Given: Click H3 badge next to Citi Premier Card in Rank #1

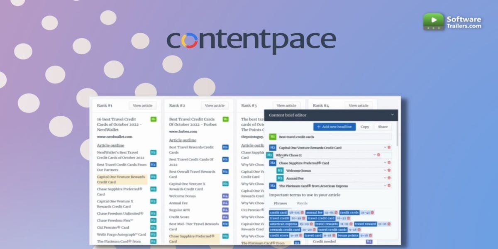Looking at the screenshot, I should coord(153,227).
